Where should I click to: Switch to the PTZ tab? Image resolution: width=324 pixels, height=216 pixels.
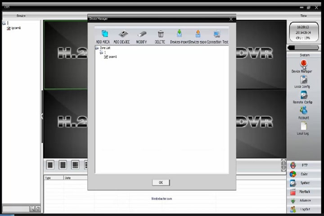[304, 166]
